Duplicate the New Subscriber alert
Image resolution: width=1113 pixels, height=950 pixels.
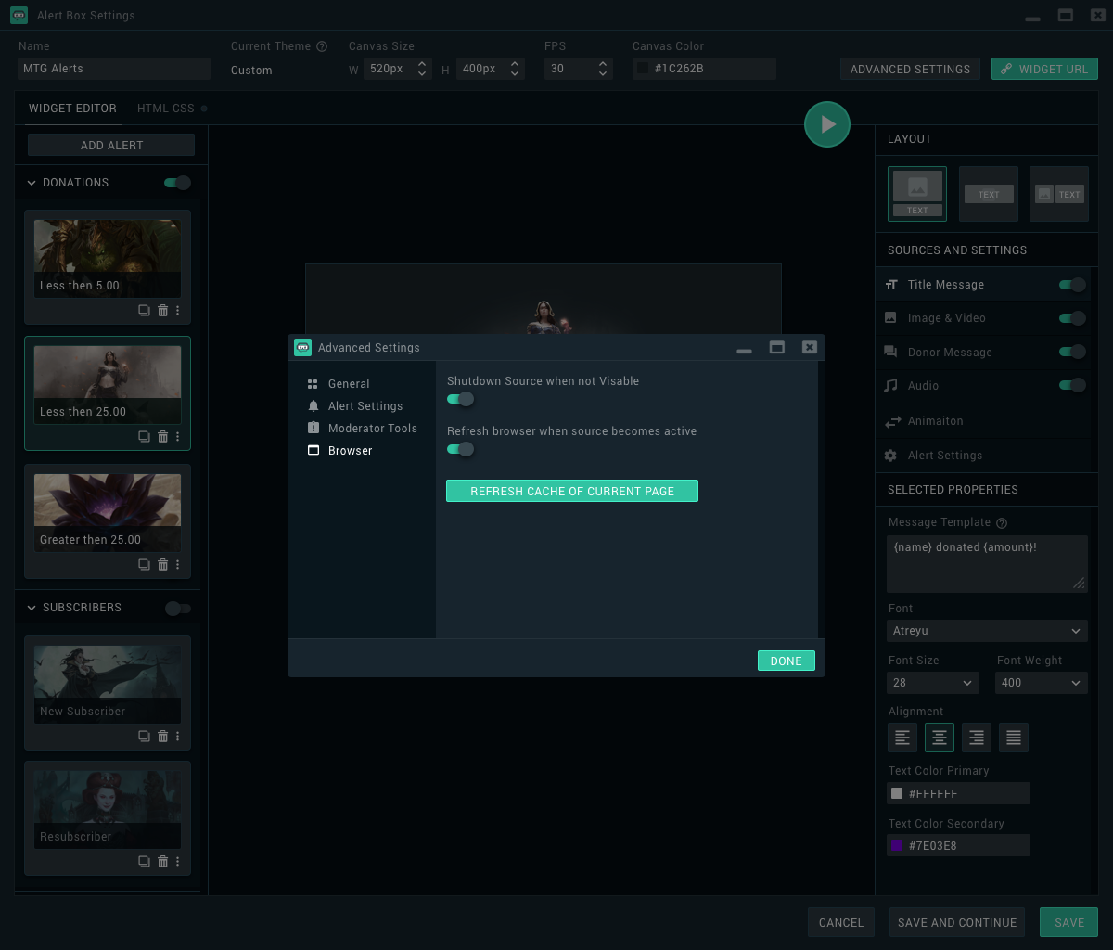pyautogui.click(x=144, y=736)
